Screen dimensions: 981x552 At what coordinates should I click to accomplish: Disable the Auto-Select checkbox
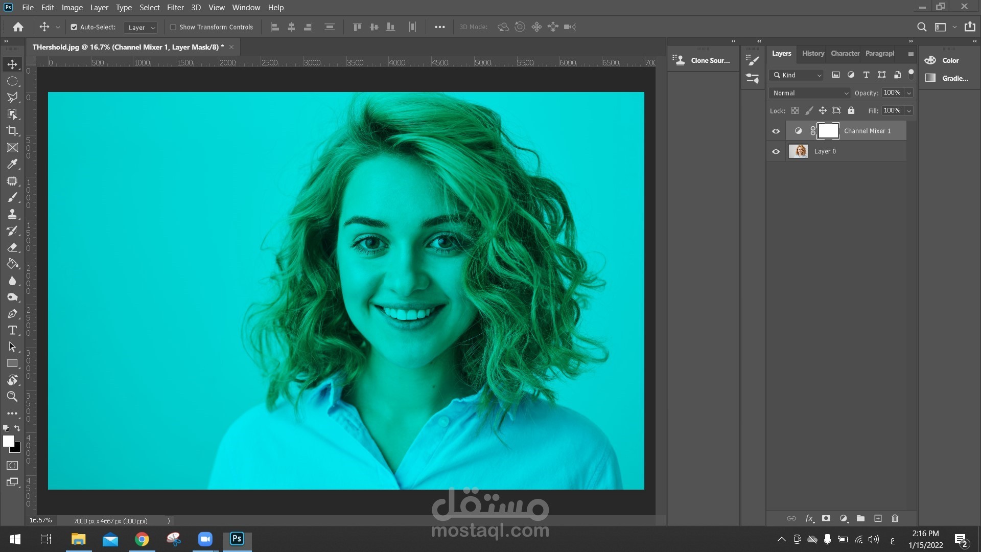tap(74, 27)
